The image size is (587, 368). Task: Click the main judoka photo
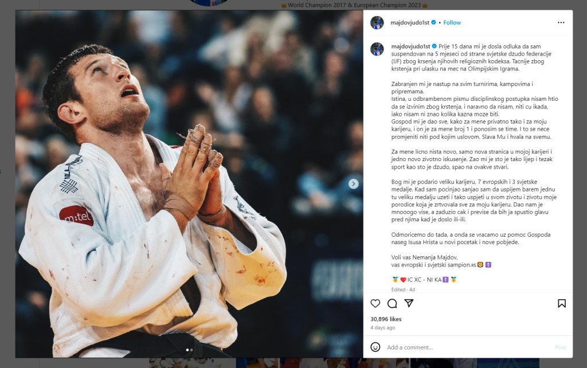click(x=189, y=183)
